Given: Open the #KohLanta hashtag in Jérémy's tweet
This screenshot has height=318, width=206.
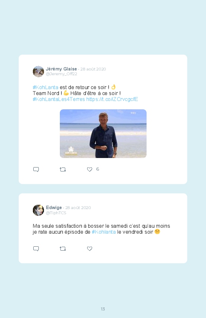Looking at the screenshot, I should [x=46, y=88].
